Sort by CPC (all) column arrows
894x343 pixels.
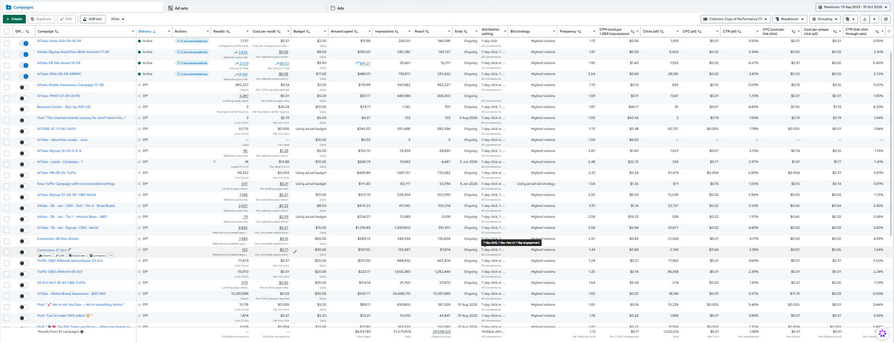pyautogui.click(x=700, y=32)
